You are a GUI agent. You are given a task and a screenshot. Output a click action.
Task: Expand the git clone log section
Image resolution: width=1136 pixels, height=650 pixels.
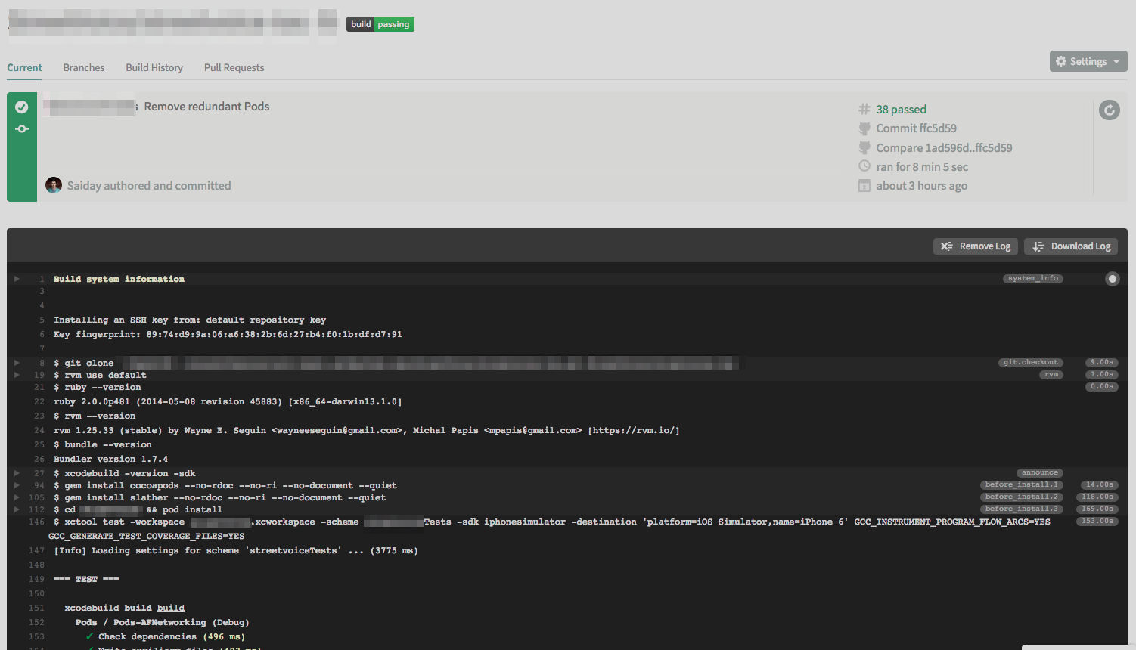pos(17,363)
